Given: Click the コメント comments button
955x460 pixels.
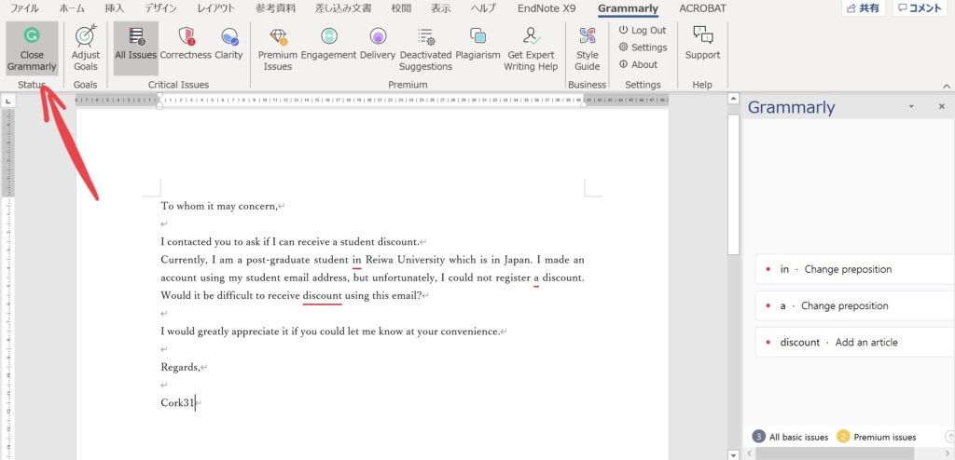Looking at the screenshot, I should tap(920, 7).
